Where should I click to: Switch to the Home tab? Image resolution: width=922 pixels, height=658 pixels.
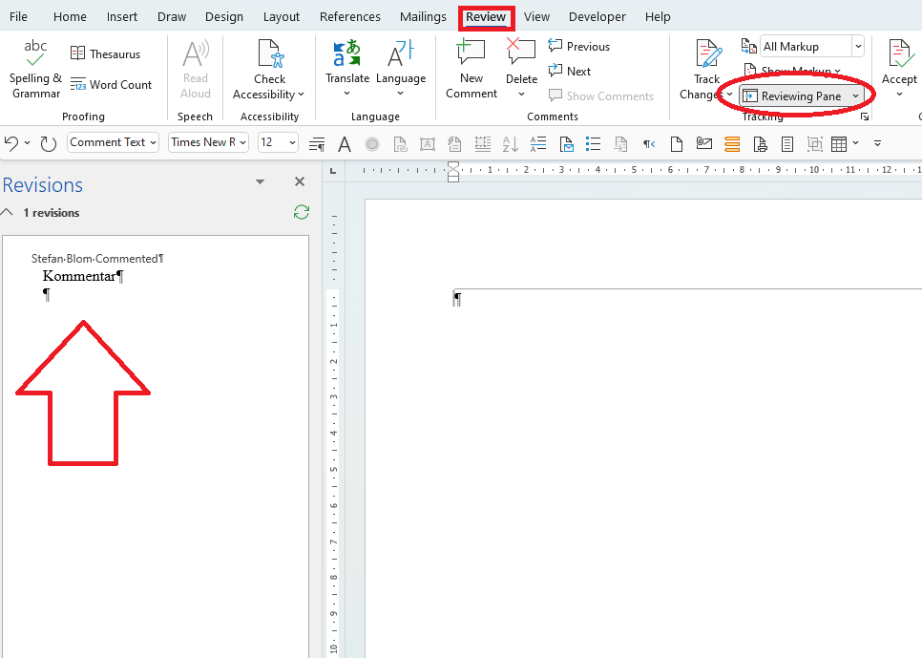(x=70, y=17)
